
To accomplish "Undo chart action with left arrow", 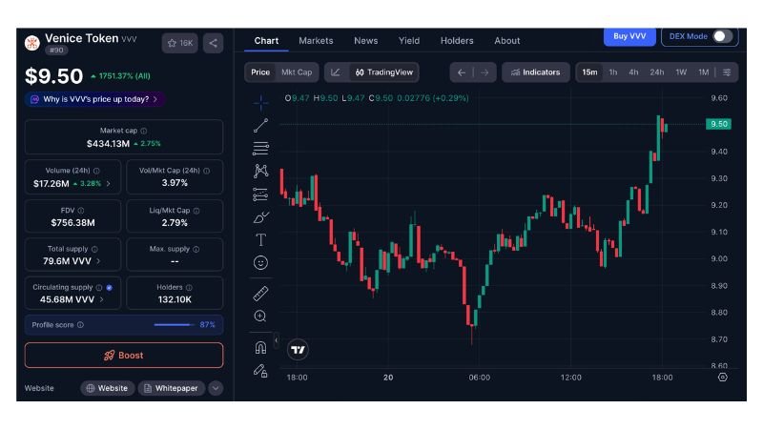I will (x=462, y=72).
